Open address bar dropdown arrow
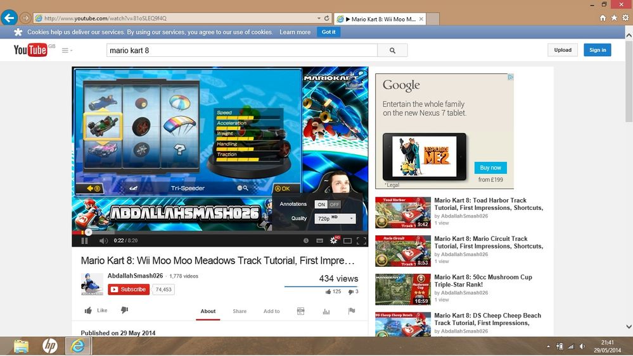Image resolution: width=633 pixels, height=356 pixels. click(319, 18)
